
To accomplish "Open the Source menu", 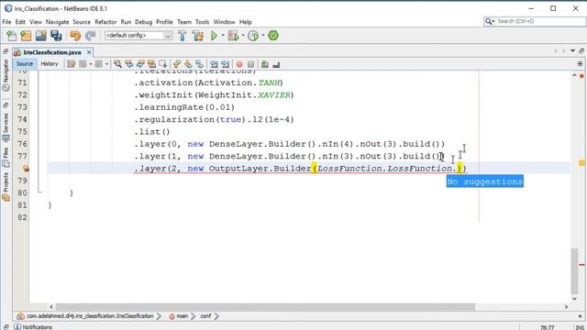I will (x=82, y=22).
